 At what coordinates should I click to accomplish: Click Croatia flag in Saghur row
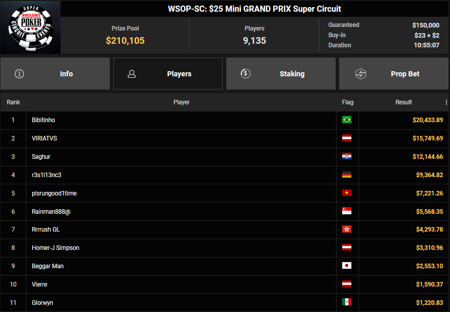point(347,157)
